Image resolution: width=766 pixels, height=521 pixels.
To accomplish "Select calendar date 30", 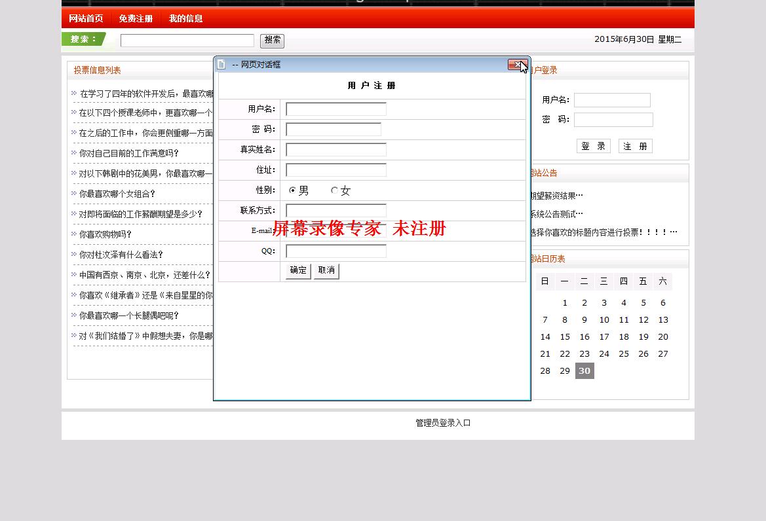I will [x=584, y=370].
